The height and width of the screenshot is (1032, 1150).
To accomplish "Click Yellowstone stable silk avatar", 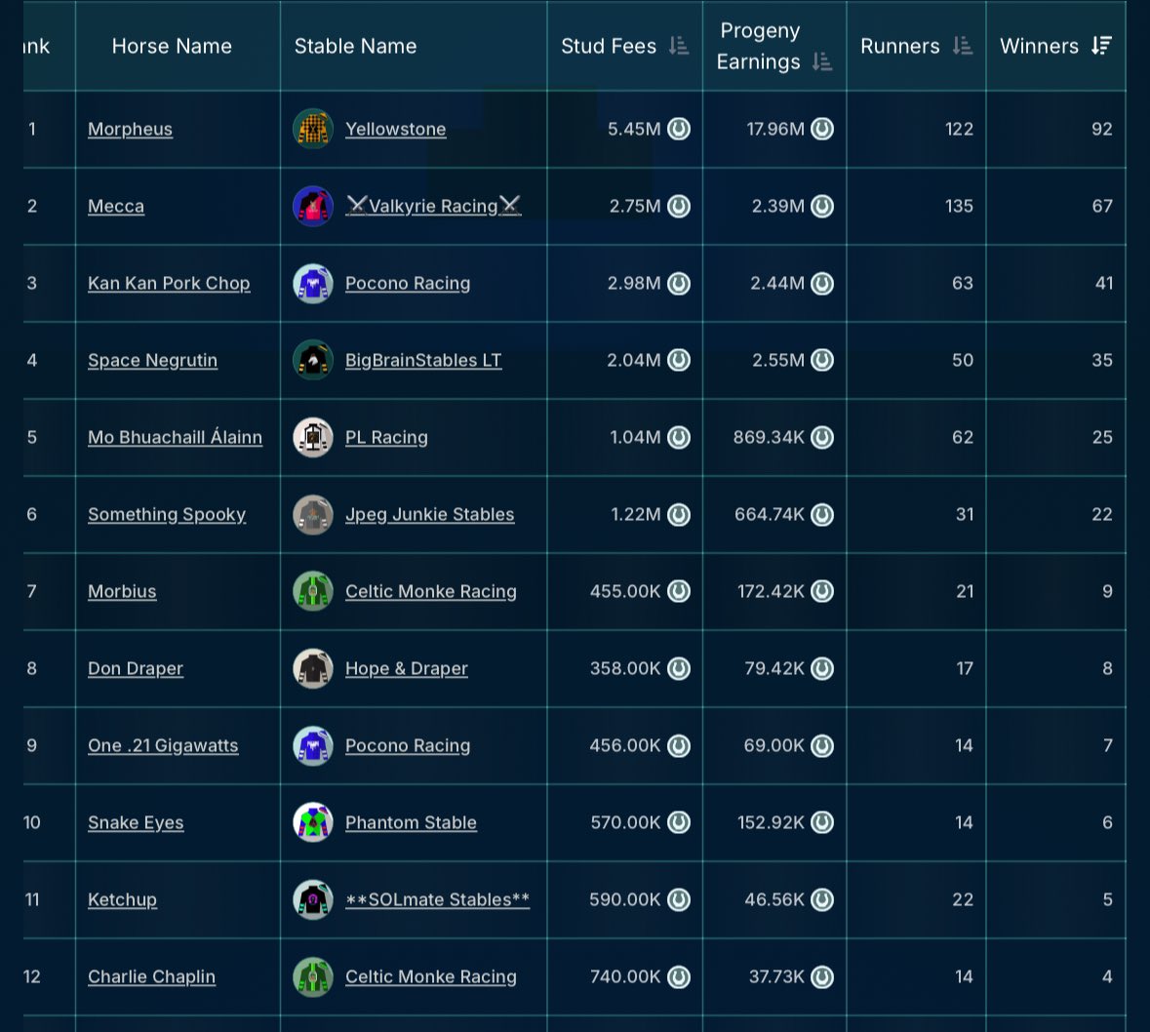I will pos(313,129).
